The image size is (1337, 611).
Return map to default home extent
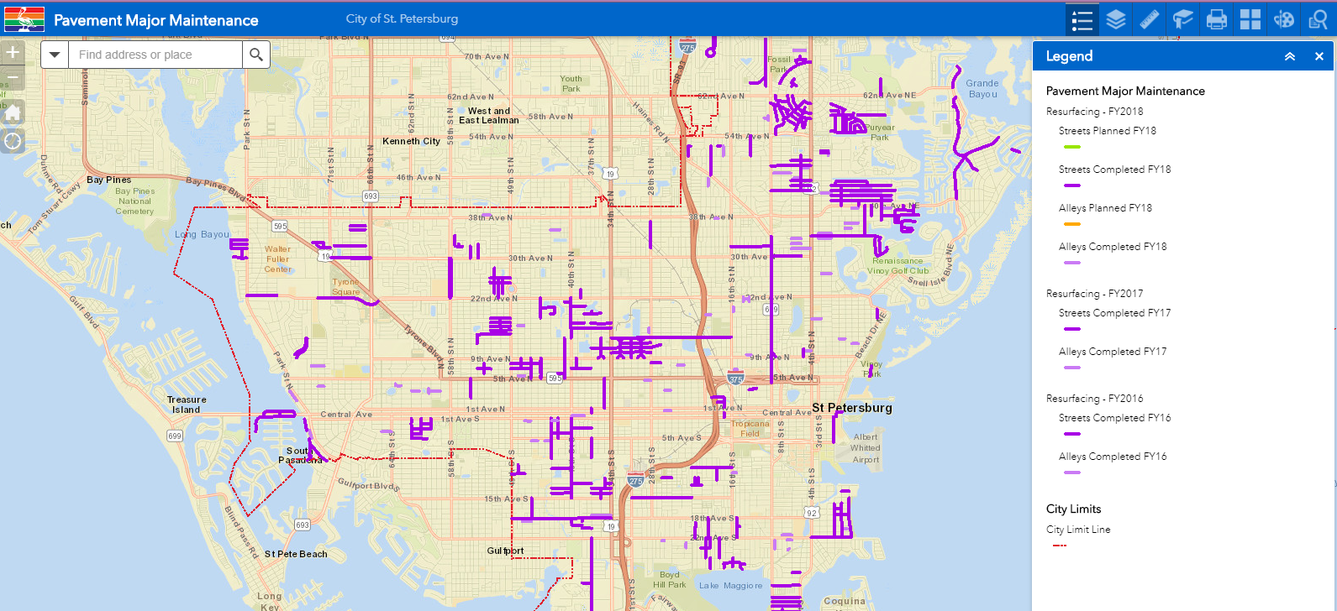(x=13, y=112)
